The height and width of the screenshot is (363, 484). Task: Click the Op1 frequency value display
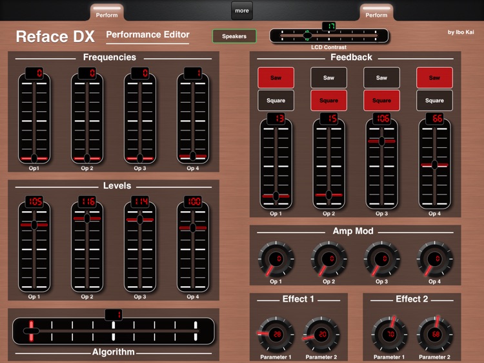34,73
